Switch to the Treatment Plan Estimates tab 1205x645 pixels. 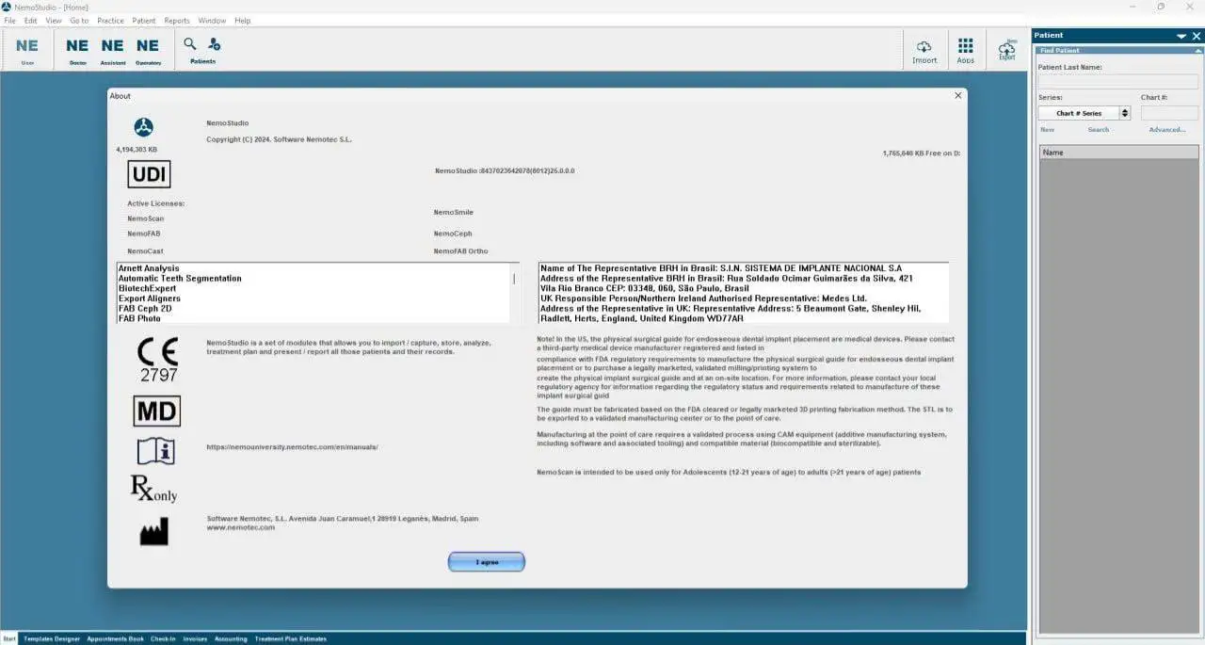(x=291, y=639)
